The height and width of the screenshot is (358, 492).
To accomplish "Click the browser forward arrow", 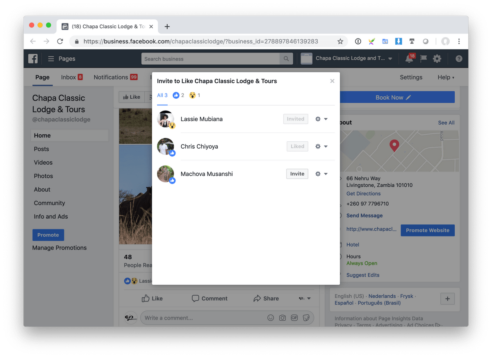I will 46,41.
